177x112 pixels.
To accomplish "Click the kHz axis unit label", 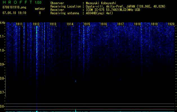I will click(x=3, y=23).
